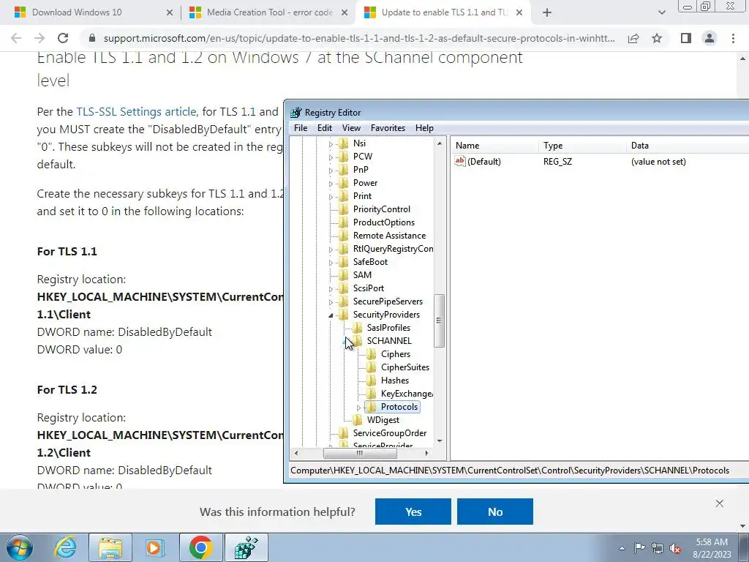Click the registry tree horizontal scrollbar thumb
Screen dimensions: 749x562
click(360, 453)
